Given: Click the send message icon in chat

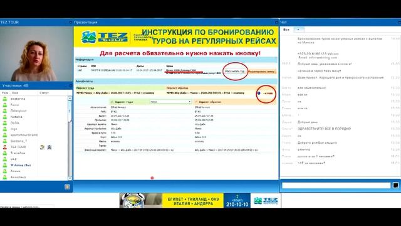Looking at the screenshot, I should (x=395, y=185).
